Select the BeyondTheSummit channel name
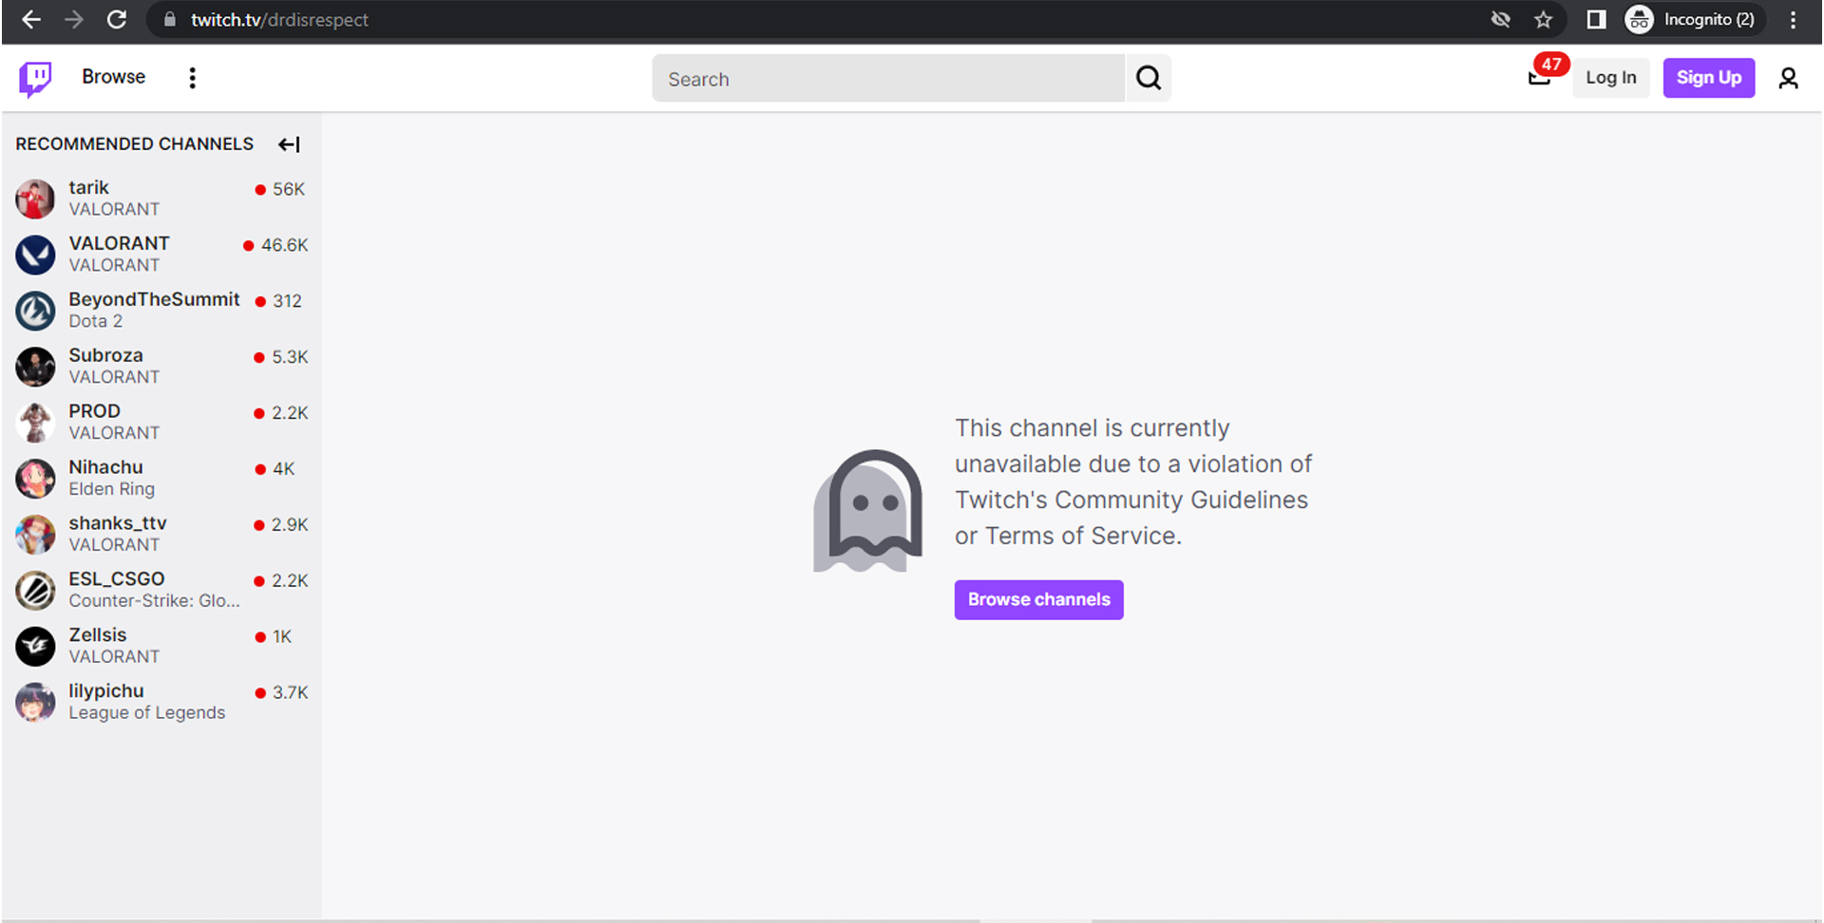The height and width of the screenshot is (923, 1824). click(x=154, y=300)
